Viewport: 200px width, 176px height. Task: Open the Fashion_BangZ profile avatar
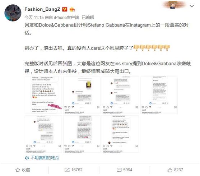click(x=13, y=13)
